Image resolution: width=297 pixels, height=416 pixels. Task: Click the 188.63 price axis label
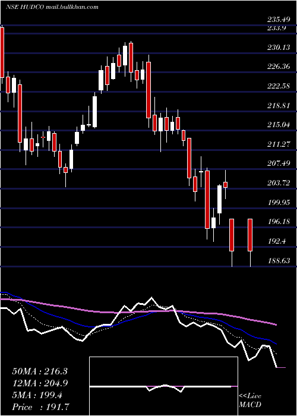click(x=279, y=261)
